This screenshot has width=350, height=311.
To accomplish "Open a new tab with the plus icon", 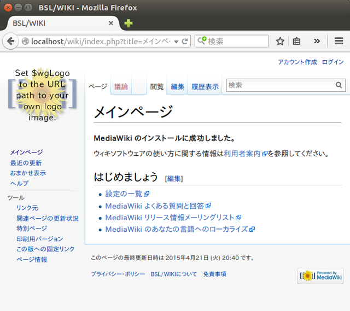I will 129,23.
